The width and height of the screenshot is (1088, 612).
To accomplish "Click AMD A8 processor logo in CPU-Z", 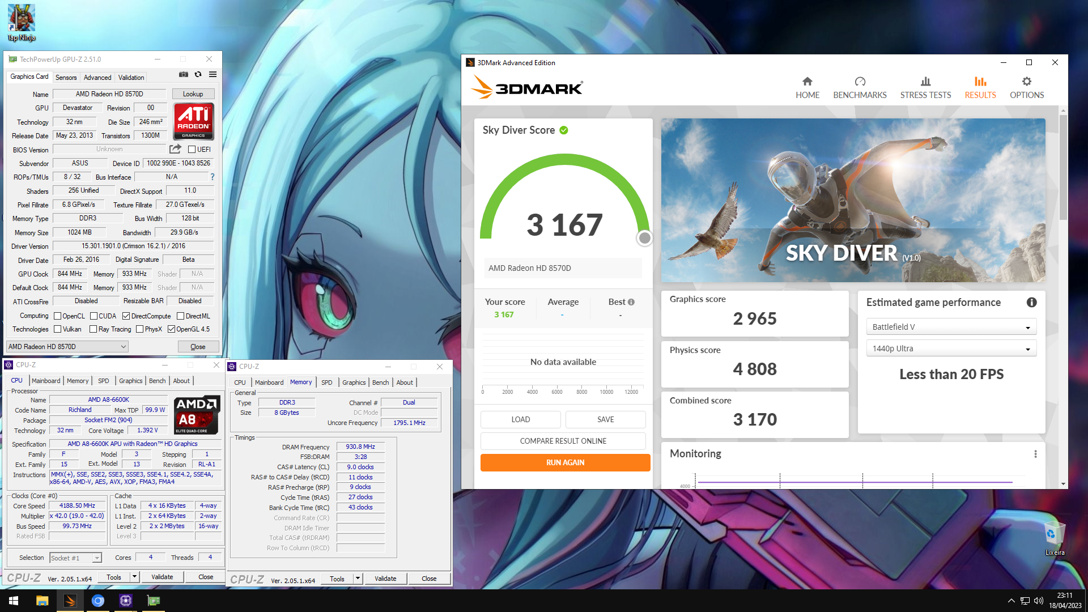I will [197, 415].
